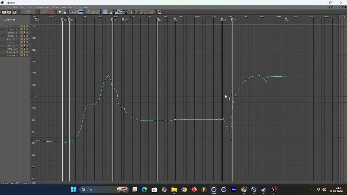
Task: Click the F-Curve Mode label
Action: pyautogui.click(x=8, y=20)
